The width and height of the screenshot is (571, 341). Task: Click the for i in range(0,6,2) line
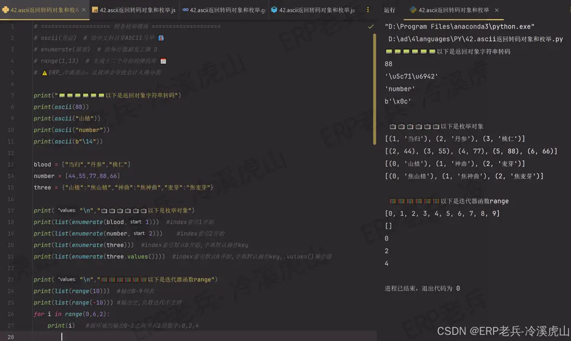click(x=71, y=314)
